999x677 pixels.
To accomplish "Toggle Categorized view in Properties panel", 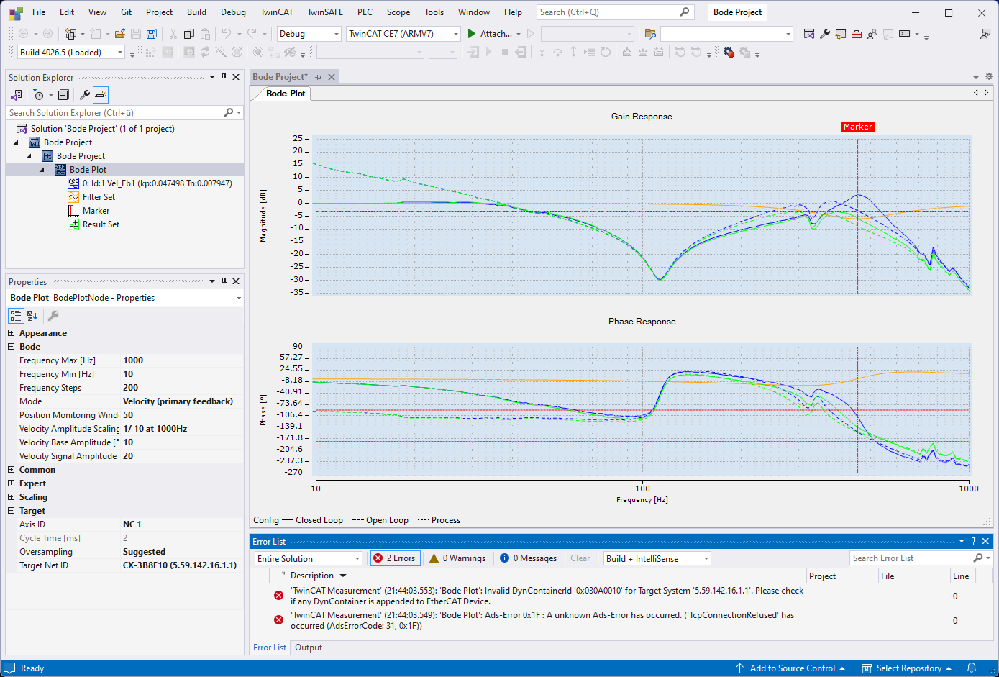I will coord(16,316).
